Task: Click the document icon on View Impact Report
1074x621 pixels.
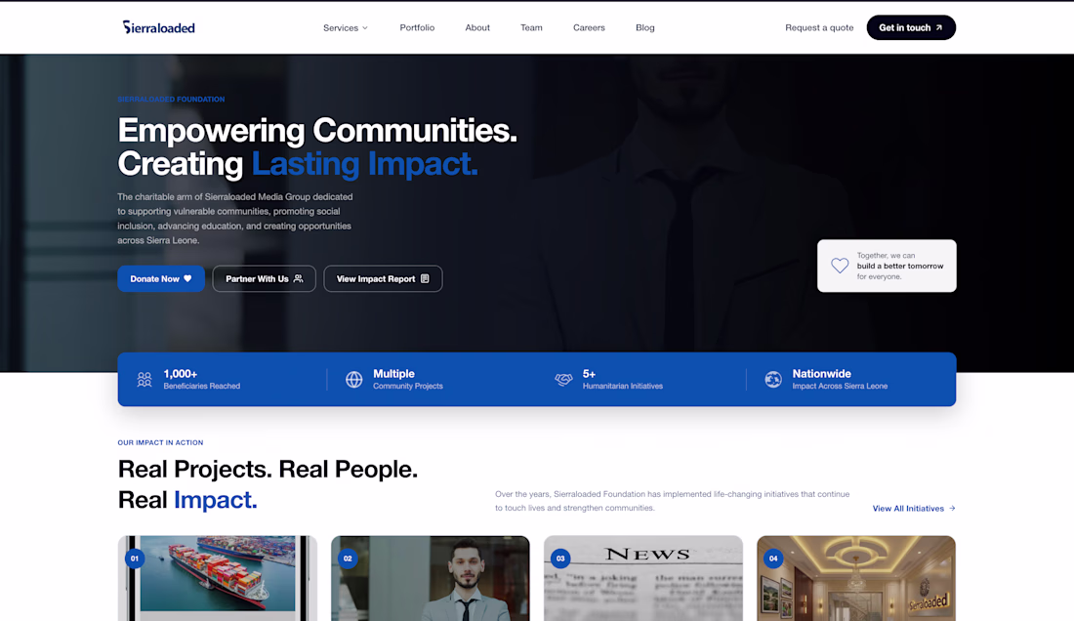Action: click(x=425, y=278)
